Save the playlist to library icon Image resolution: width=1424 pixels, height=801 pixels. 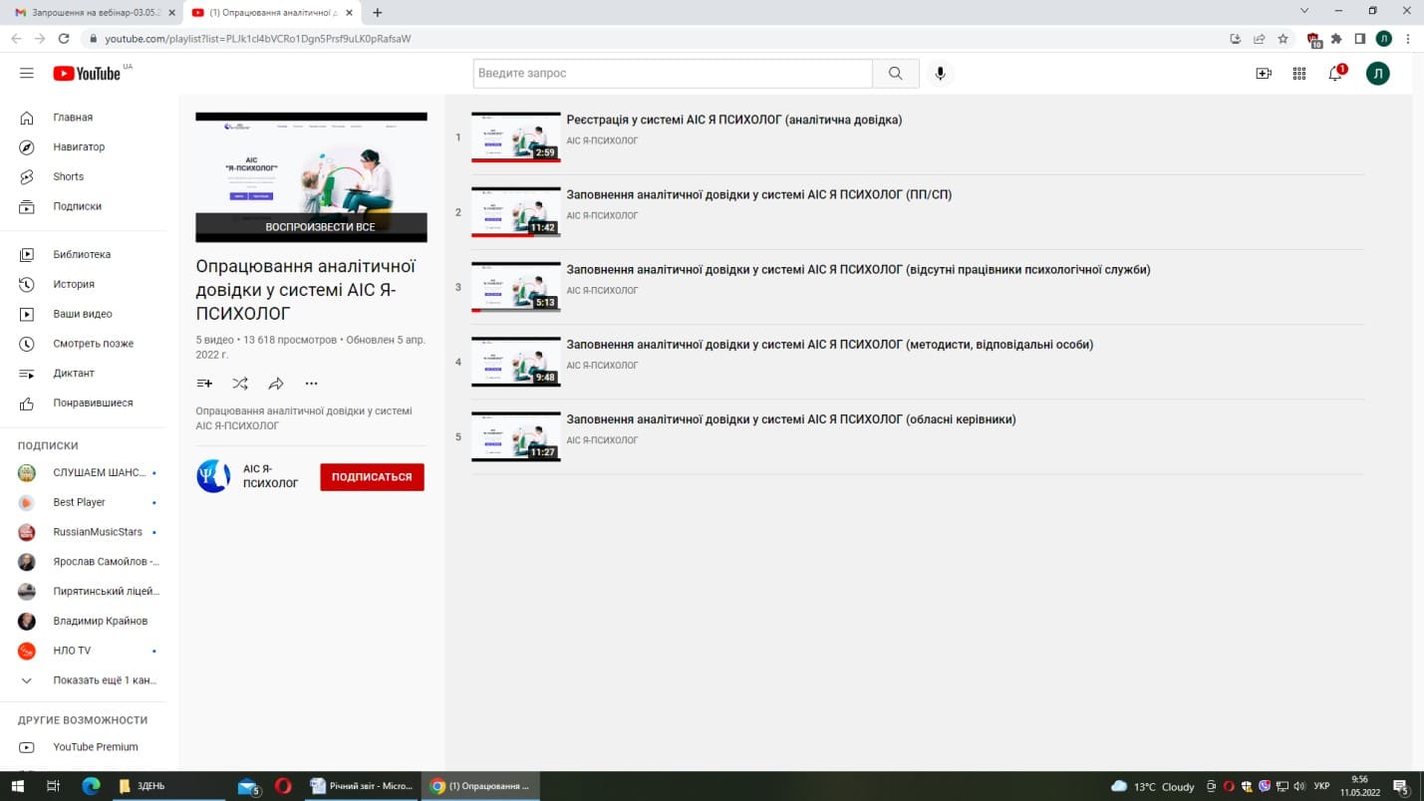[204, 384]
